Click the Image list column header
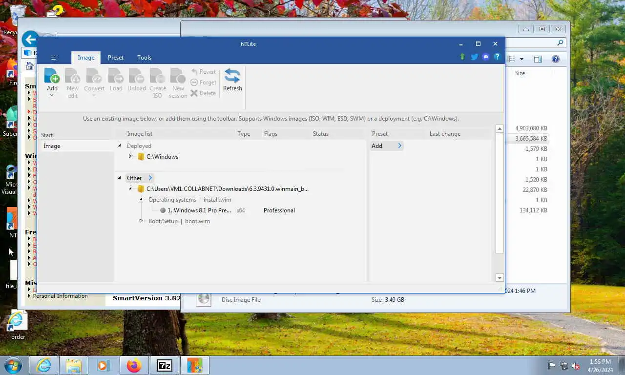 [140, 134]
